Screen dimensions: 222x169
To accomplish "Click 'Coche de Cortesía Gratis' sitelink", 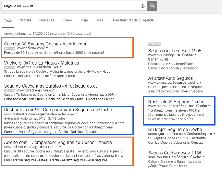I will pyautogui.click(x=65, y=99).
